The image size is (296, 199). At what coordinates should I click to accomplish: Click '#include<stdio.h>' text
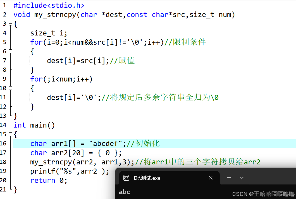[49, 6]
